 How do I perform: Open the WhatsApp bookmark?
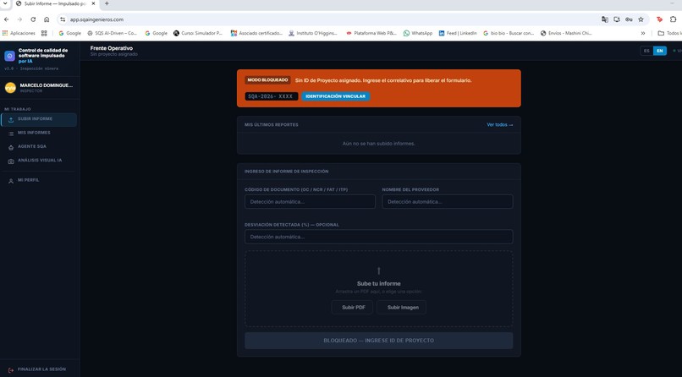click(x=417, y=33)
